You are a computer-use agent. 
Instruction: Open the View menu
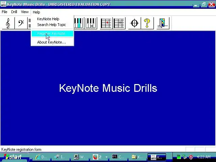pyautogui.click(x=25, y=12)
